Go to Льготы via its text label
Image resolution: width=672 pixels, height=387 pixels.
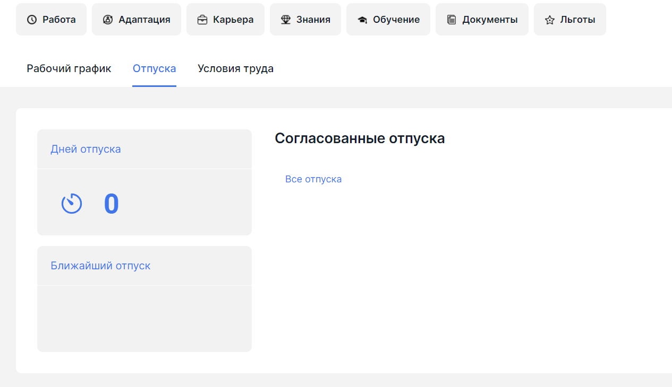coord(577,20)
